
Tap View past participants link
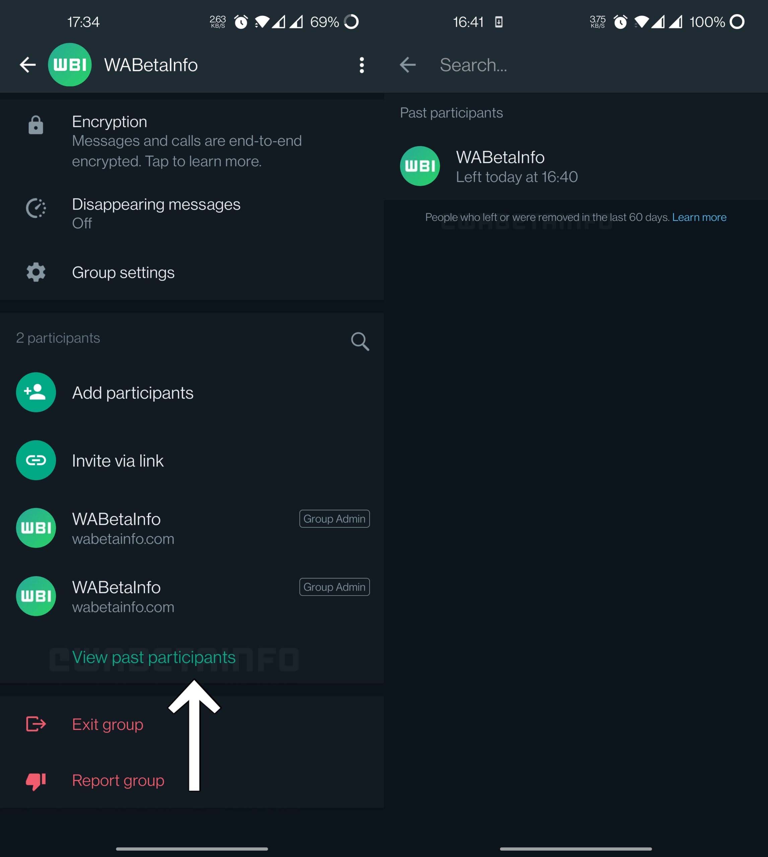coord(154,657)
